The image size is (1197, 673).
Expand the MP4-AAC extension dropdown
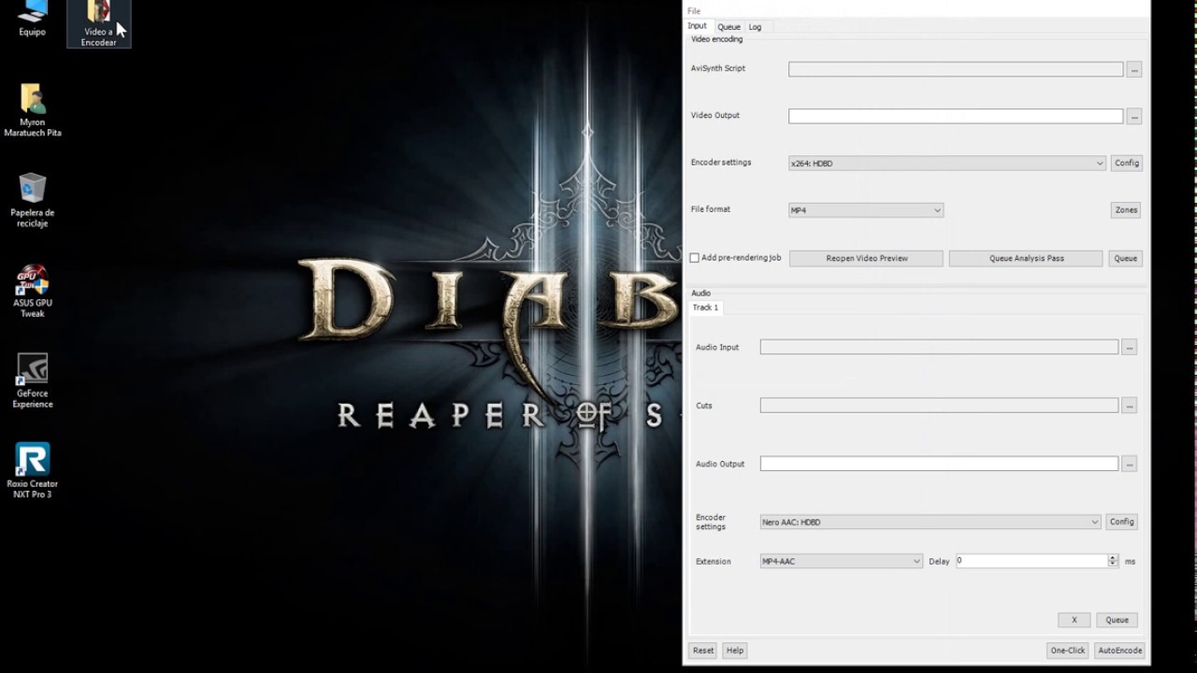click(842, 561)
